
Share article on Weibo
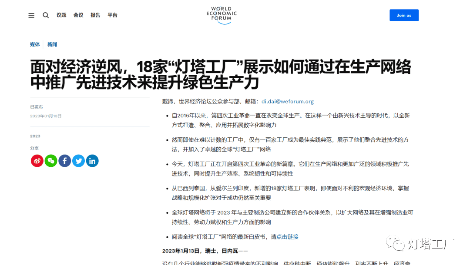[x=37, y=161]
